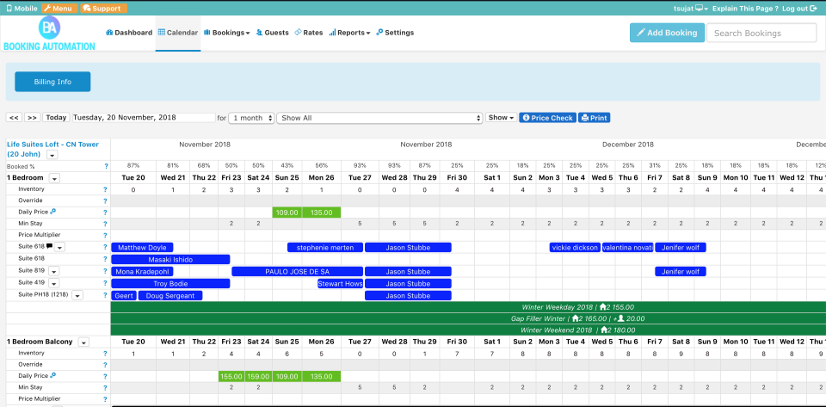Click the Price Check button
Screen dimensions: 826x407
click(x=547, y=118)
